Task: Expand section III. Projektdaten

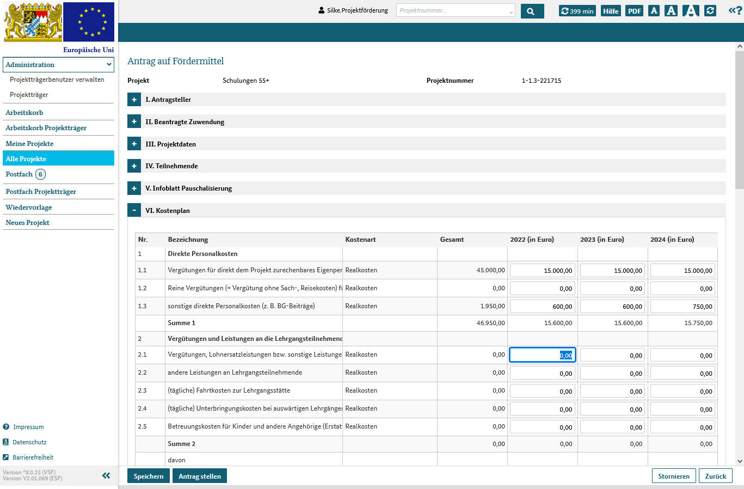Action: click(x=134, y=144)
